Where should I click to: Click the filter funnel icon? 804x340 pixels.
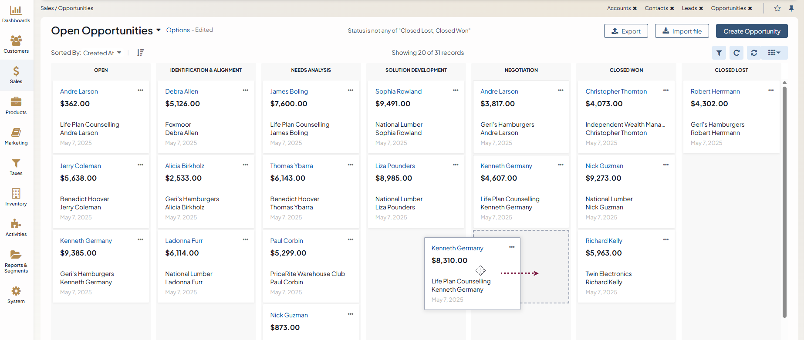coord(719,53)
